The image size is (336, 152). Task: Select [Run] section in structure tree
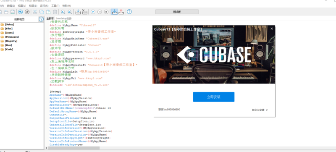[x=8, y=45]
